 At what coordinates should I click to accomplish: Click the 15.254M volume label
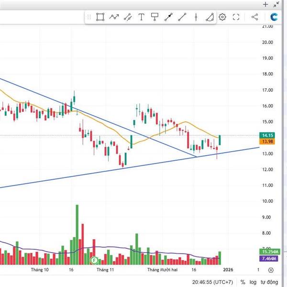coord(270,252)
